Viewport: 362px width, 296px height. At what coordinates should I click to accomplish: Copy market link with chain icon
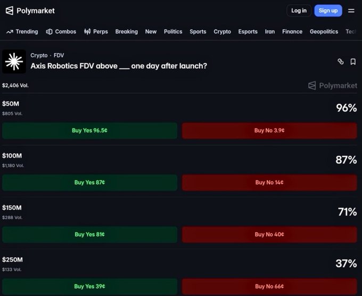tap(341, 61)
